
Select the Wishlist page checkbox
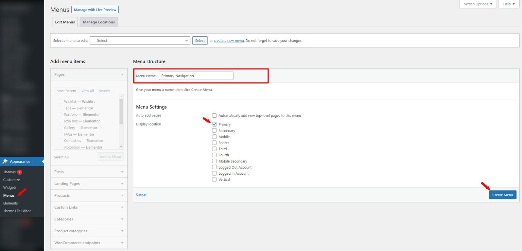(x=60, y=101)
